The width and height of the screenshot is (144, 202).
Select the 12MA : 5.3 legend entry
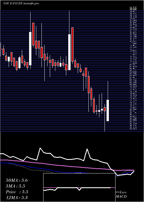pos(17,198)
